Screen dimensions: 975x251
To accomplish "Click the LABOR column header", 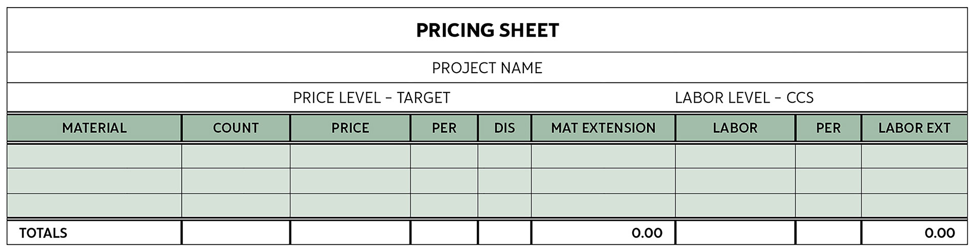I will point(735,128).
